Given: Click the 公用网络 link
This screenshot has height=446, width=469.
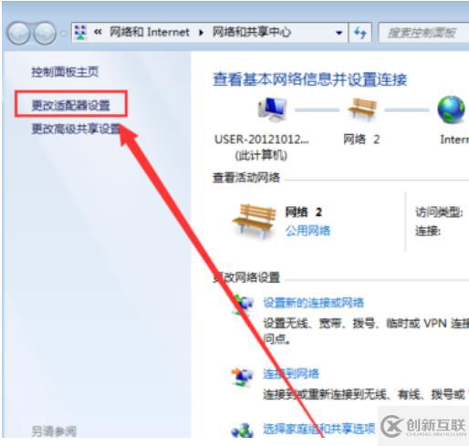Looking at the screenshot, I should (x=307, y=231).
